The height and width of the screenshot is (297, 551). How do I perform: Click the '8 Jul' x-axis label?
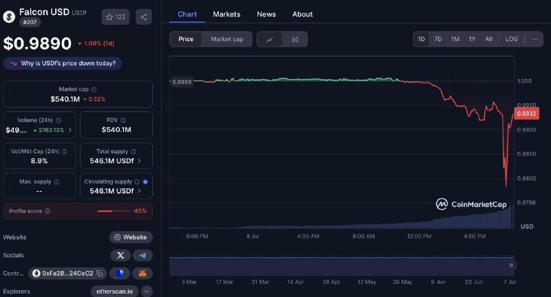tap(253, 236)
